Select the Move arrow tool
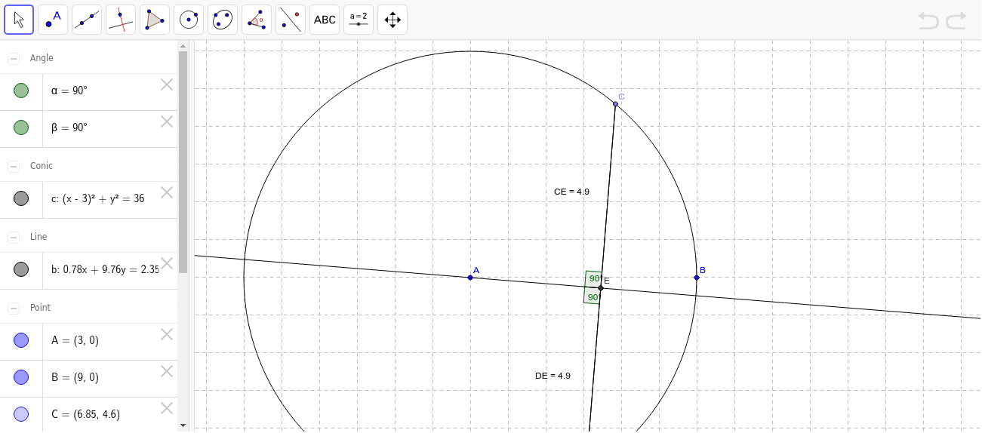The height and width of the screenshot is (433, 982). pos(19,20)
